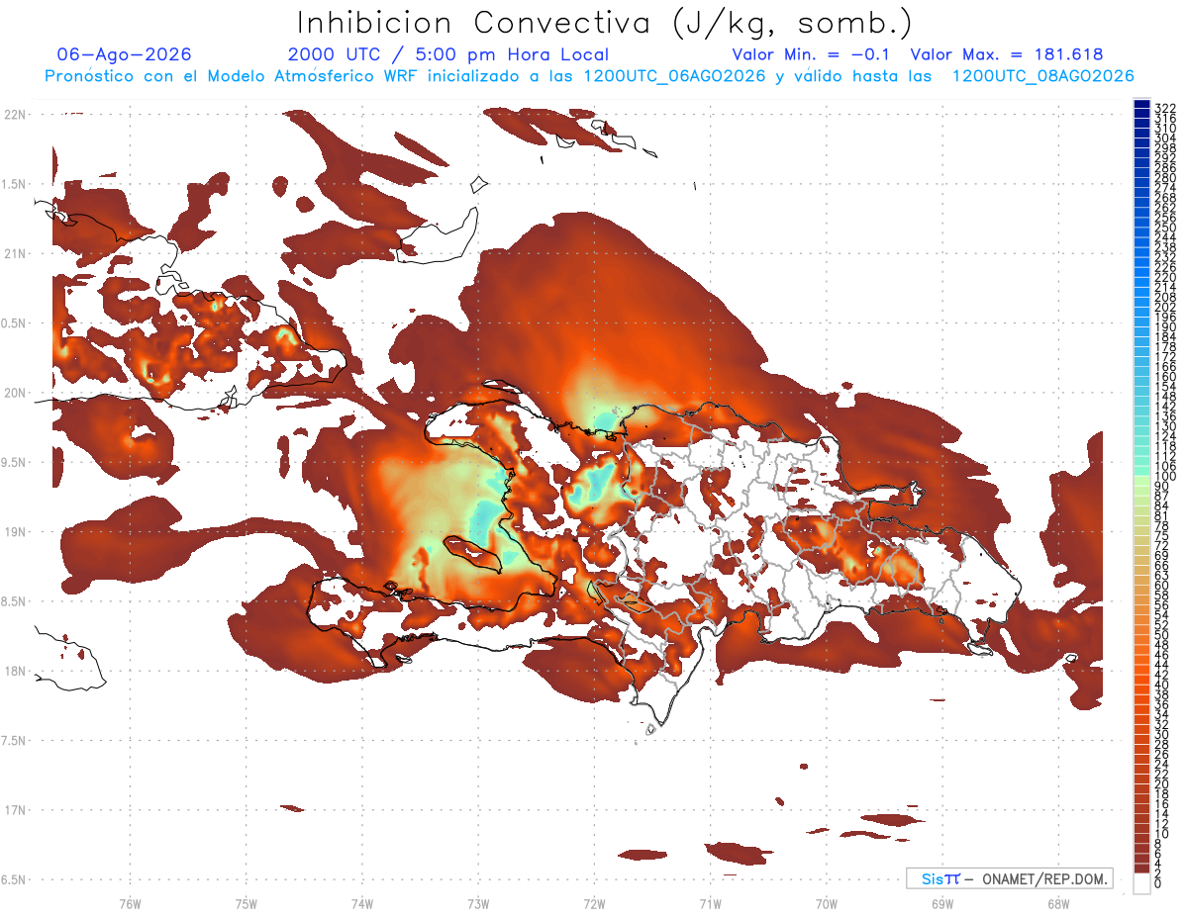Click the latitude label "1.5N"

click(15, 184)
